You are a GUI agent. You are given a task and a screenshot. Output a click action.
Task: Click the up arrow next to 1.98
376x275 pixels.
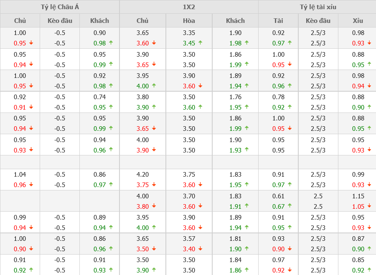247,42
